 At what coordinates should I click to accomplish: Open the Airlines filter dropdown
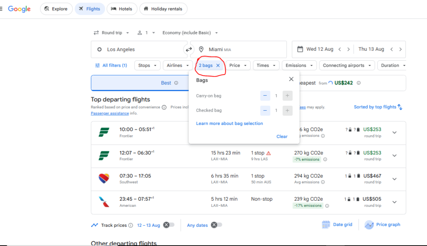coord(178,65)
